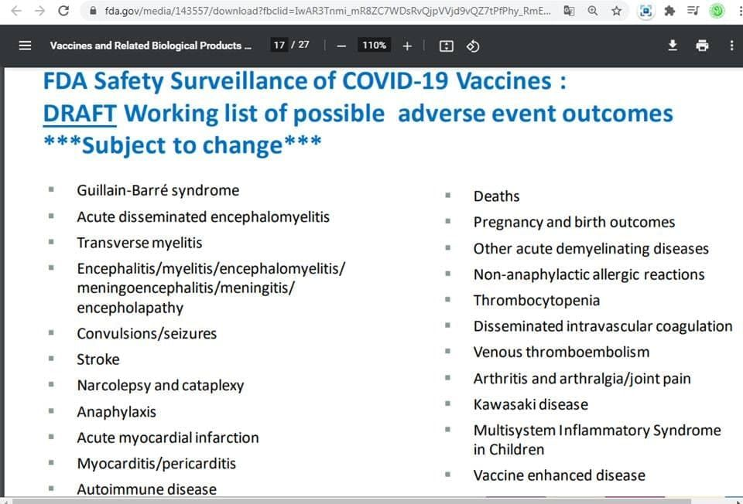Screen dimensions: 743x504
Task: Open the media control playlist icon
Action: click(x=693, y=10)
